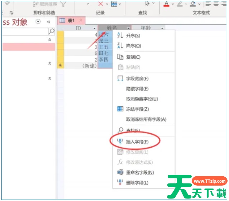Open 年龄 column header dropdown
The height and width of the screenshot is (201, 229).
point(162,28)
